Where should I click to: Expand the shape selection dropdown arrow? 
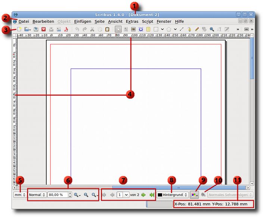(163, 30)
